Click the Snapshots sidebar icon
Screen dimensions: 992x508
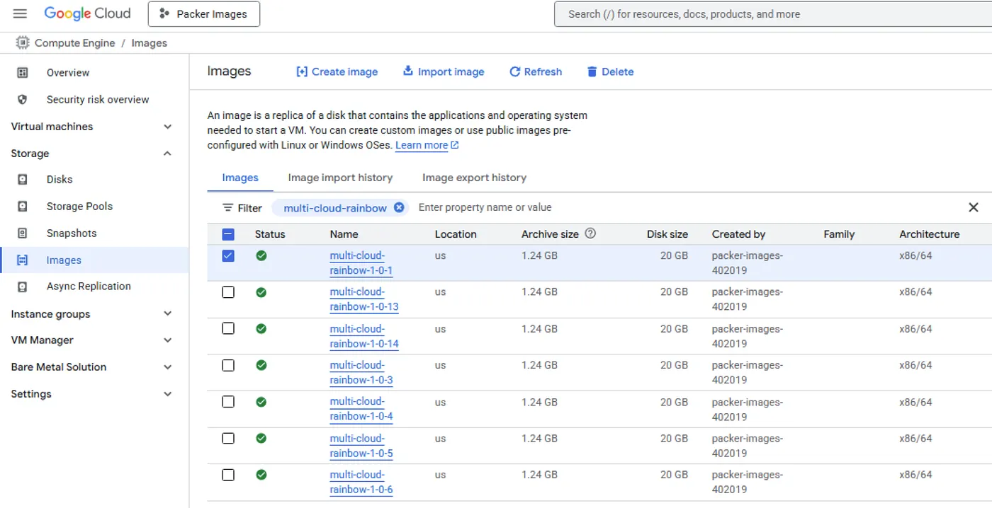tap(23, 233)
